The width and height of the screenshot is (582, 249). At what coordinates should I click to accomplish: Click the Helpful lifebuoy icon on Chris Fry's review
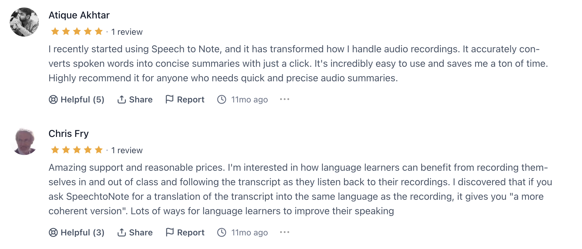(x=53, y=232)
